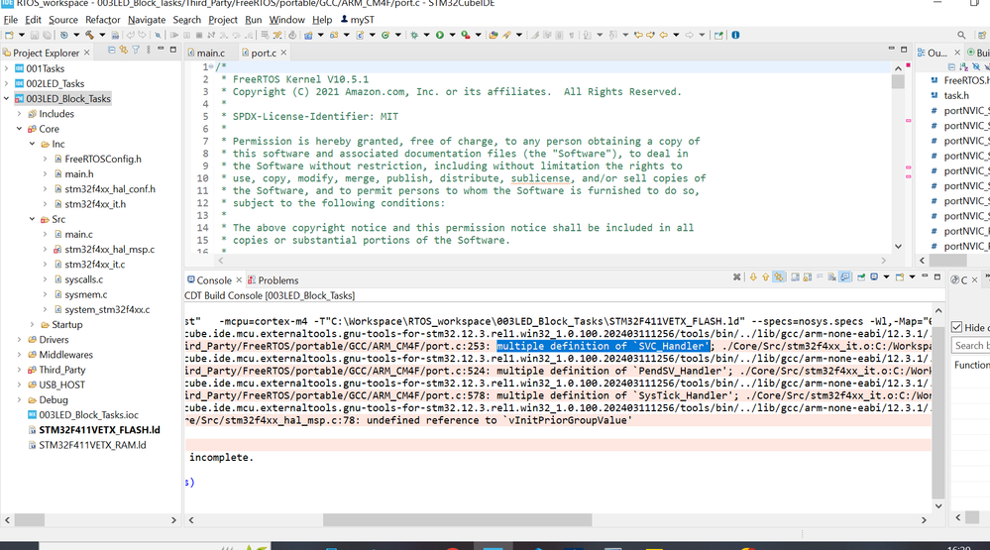Toggle the 'Hide' checkbox in right panel
990x550 pixels.
(956, 326)
